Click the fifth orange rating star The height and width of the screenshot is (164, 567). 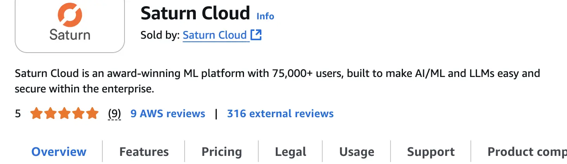pos(92,114)
